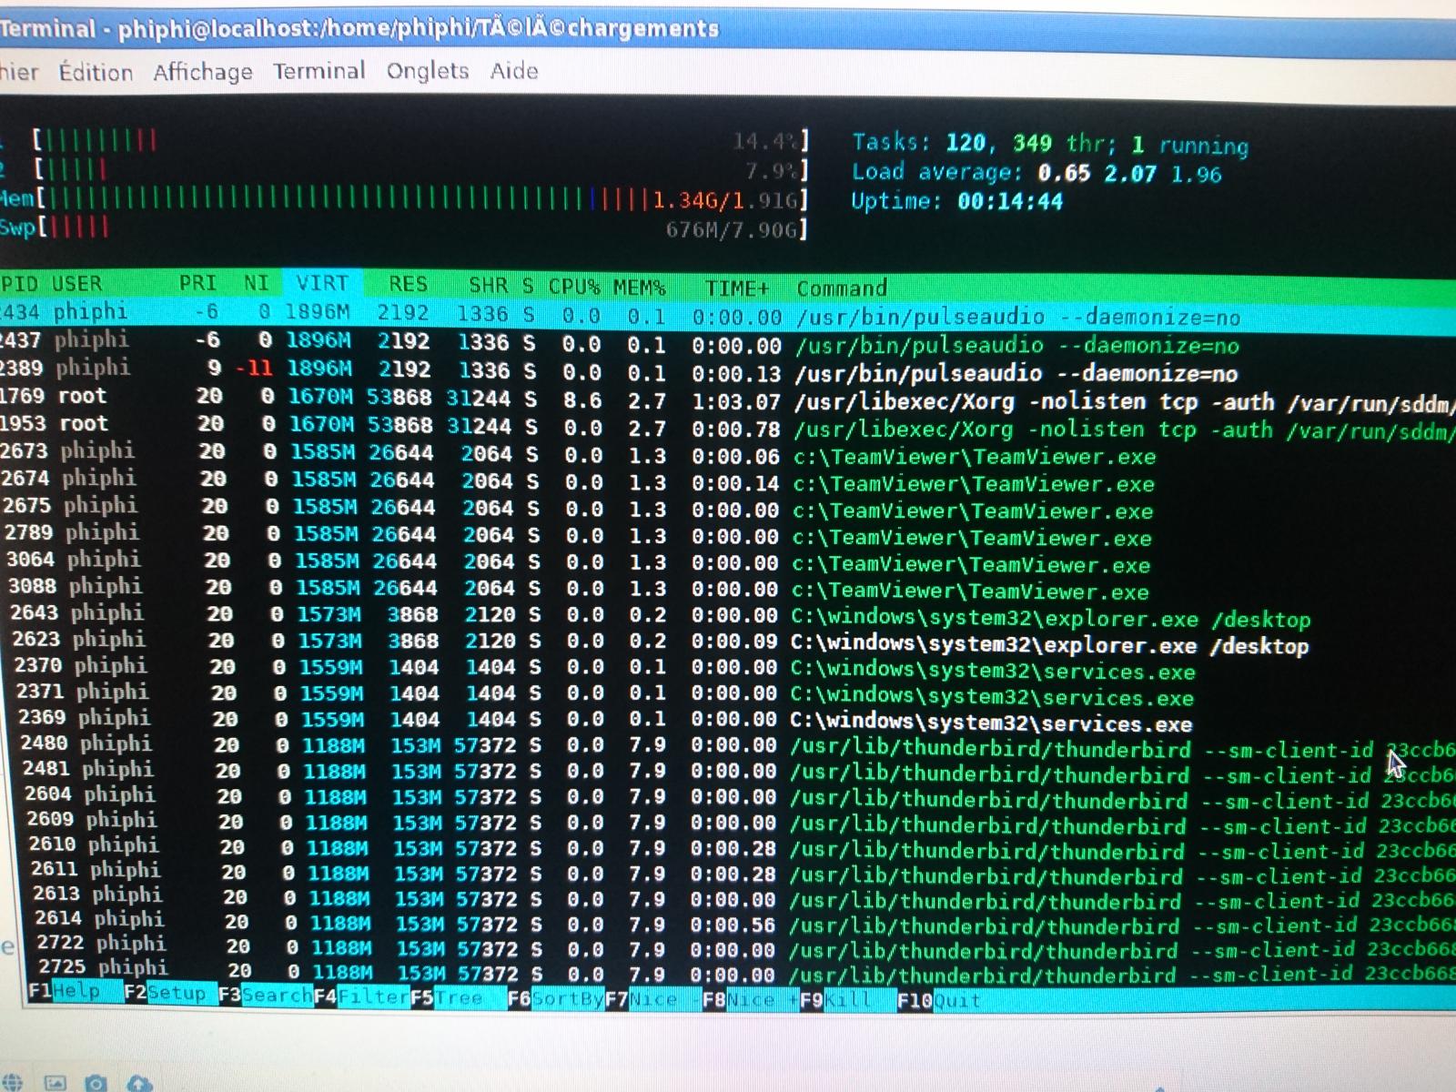The width and height of the screenshot is (1456, 1092).
Task: Open the Terminal menu
Action: coord(318,71)
